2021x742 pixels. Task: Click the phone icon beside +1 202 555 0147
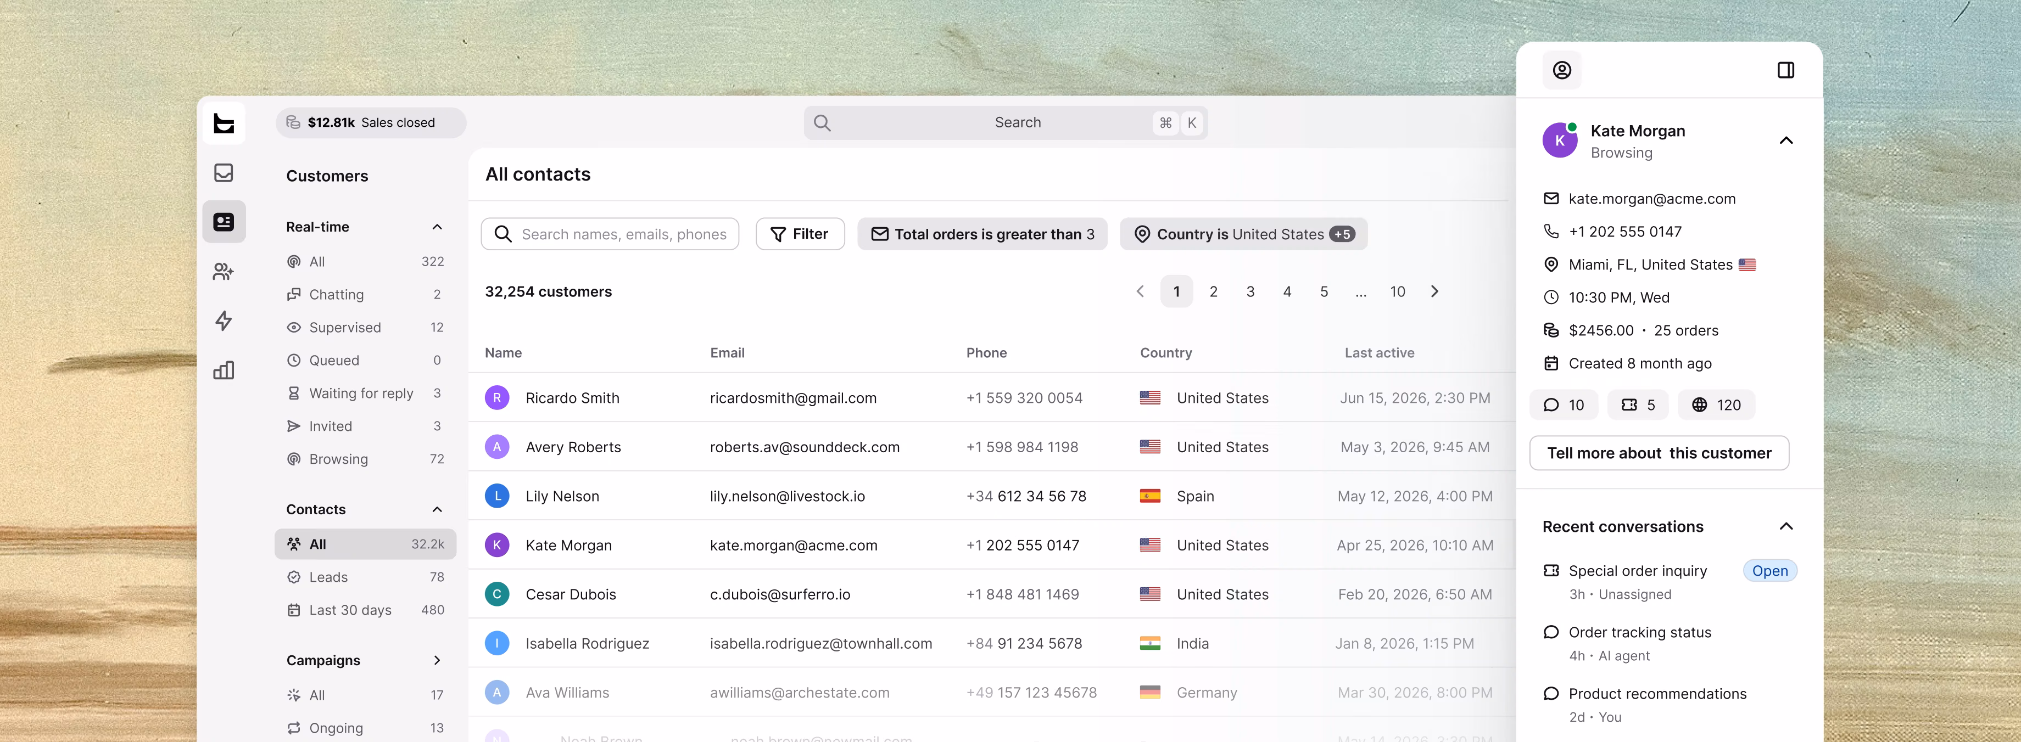[1551, 232]
